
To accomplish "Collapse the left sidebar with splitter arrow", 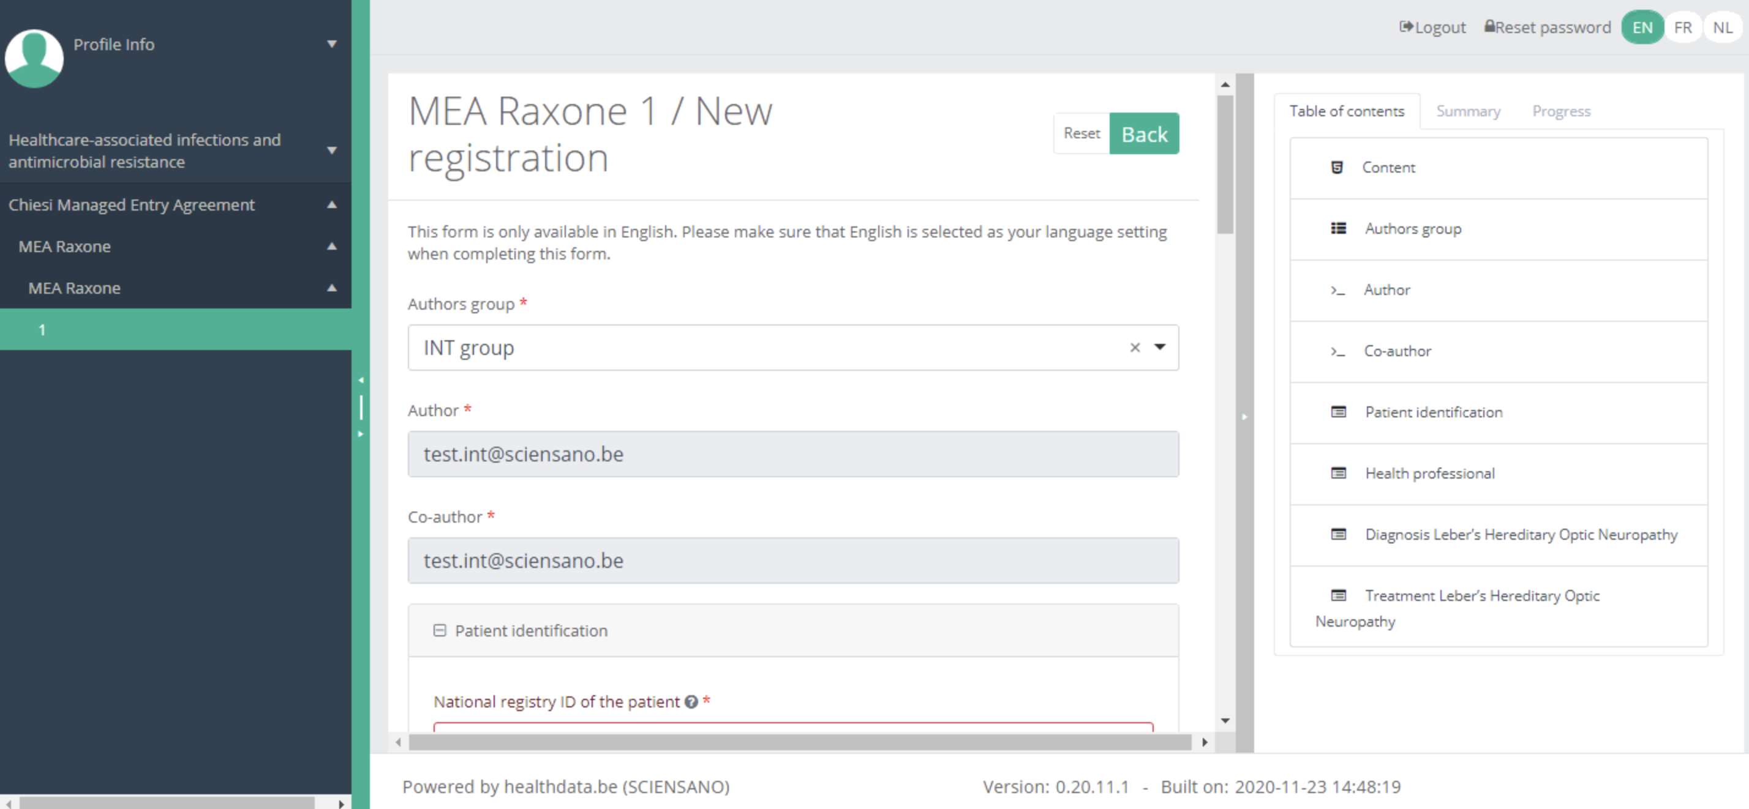I will (x=361, y=380).
